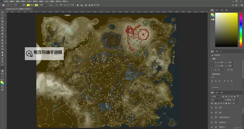Click the Home icon in options bar
The height and width of the screenshot is (129, 244).
coord(3,5)
